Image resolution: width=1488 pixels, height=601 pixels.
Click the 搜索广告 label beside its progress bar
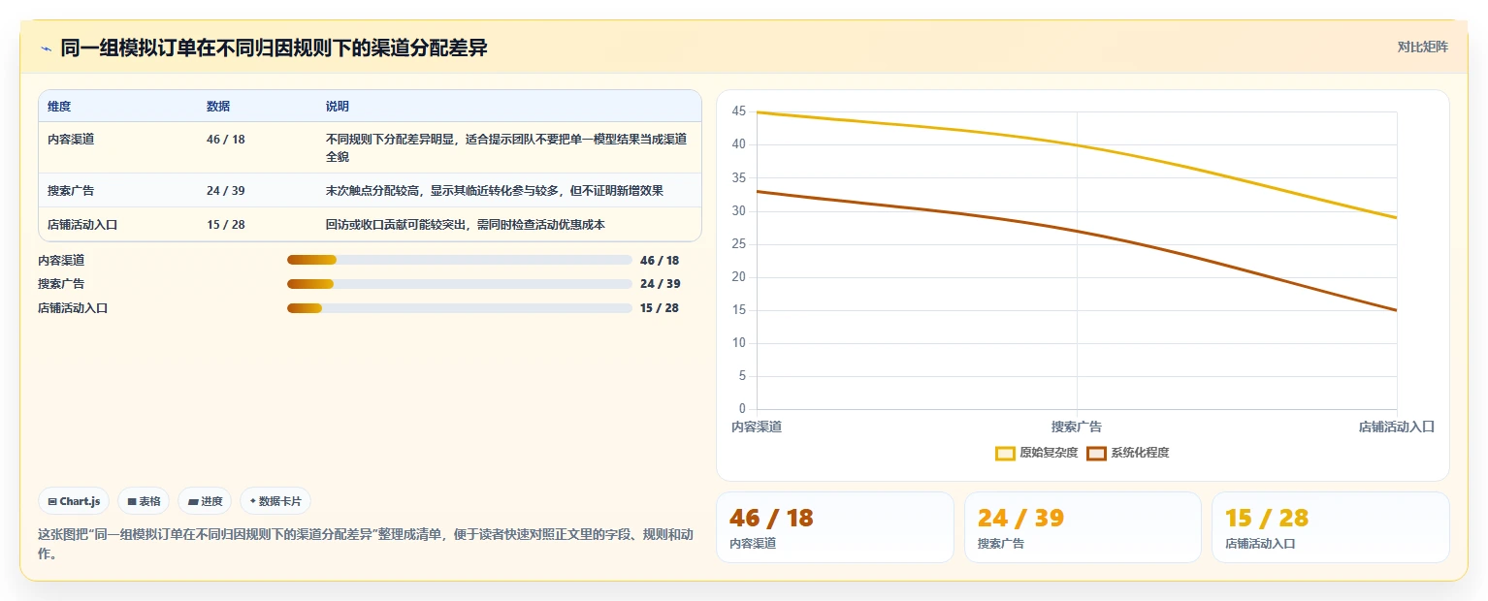tap(61, 284)
